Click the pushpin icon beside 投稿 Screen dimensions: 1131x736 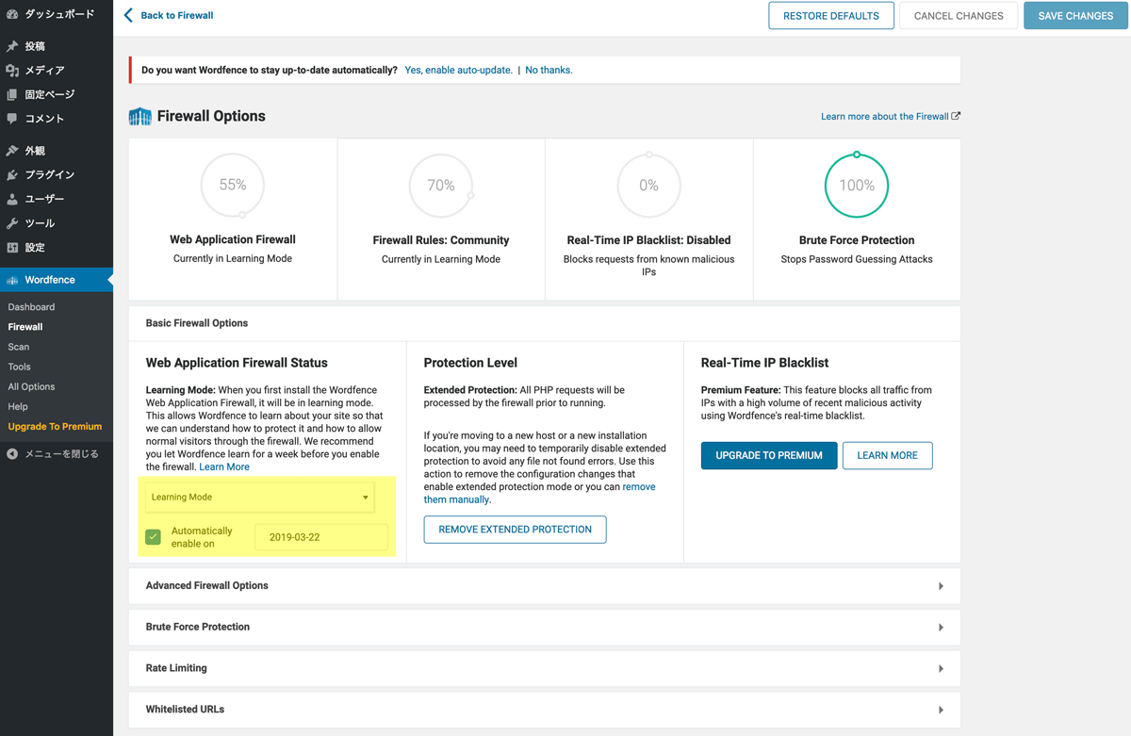pyautogui.click(x=12, y=46)
